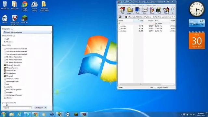
Task: Open the McAfee Total Protection desktop icon
Action: 15,20
